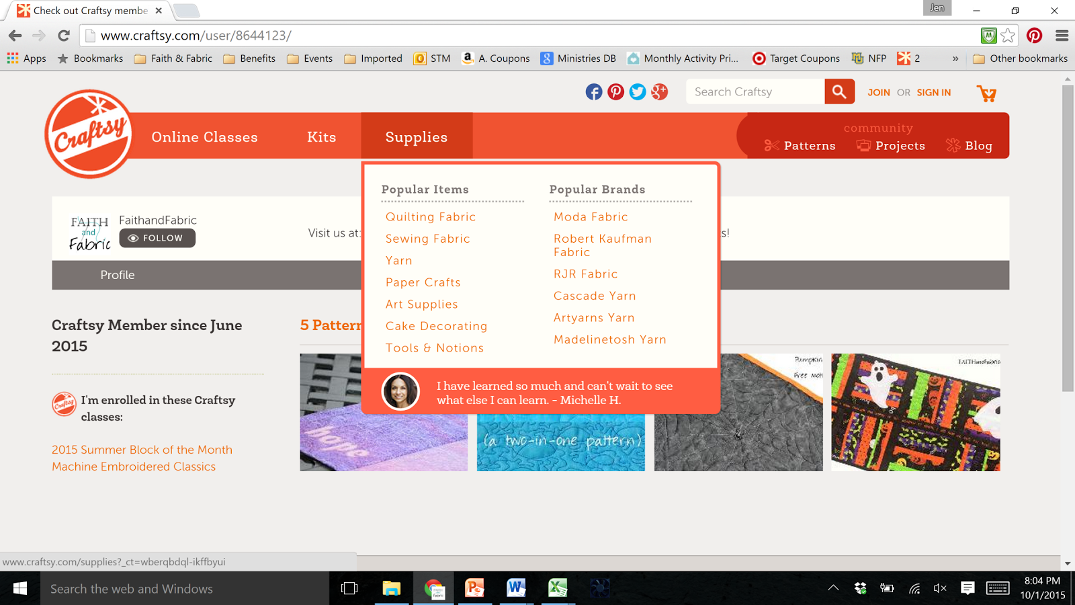Open Machine Embroidered Classics class
Viewport: 1075px width, 605px height.
(134, 467)
